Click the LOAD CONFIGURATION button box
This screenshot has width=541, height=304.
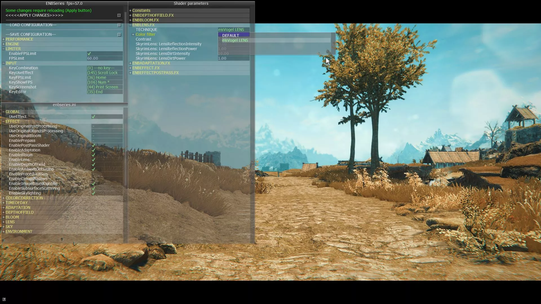(x=119, y=25)
